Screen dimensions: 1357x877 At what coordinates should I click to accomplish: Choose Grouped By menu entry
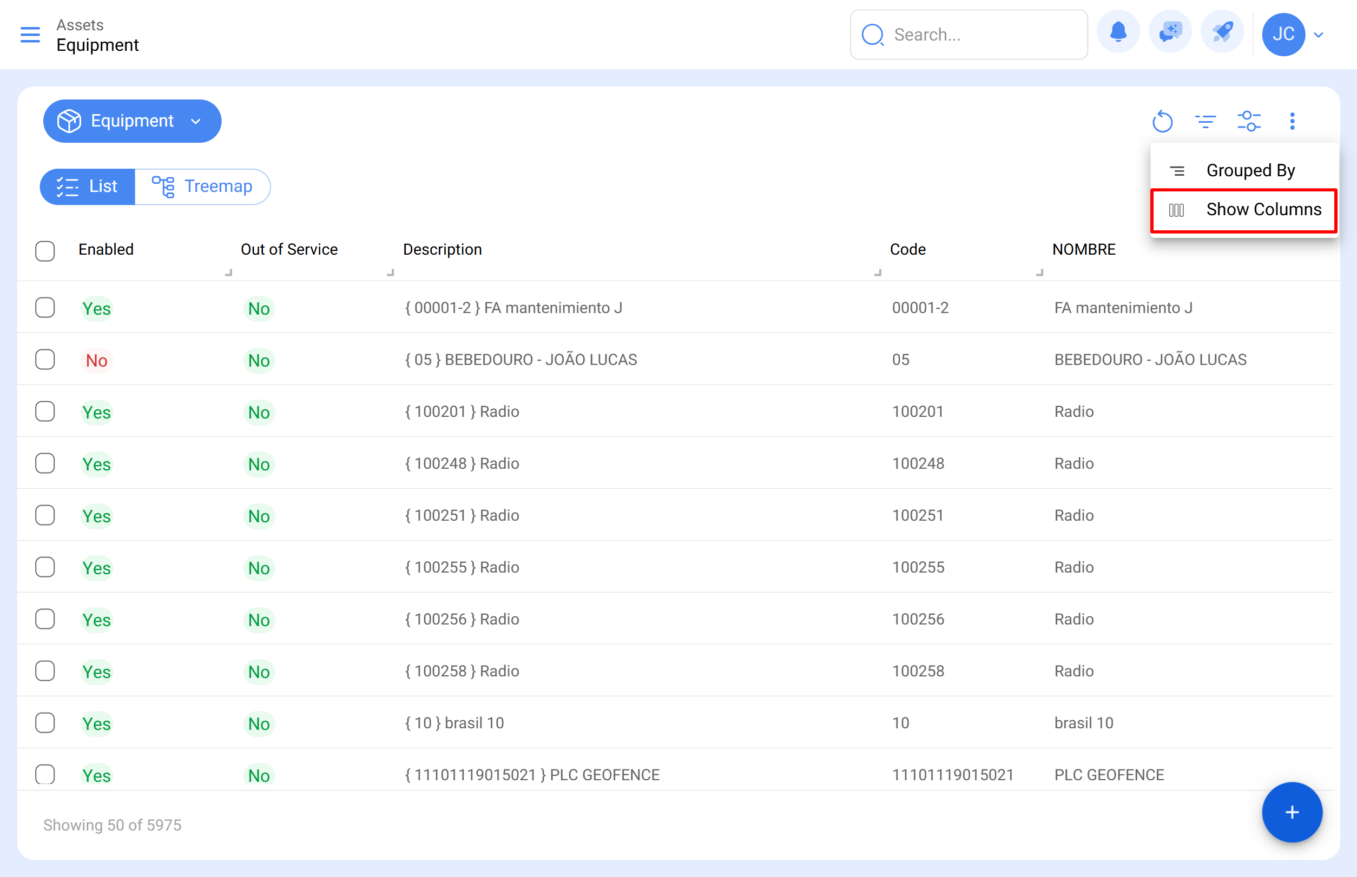point(1244,170)
